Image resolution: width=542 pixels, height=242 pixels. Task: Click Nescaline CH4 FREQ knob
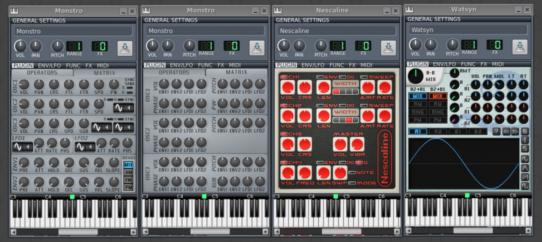tap(304, 173)
